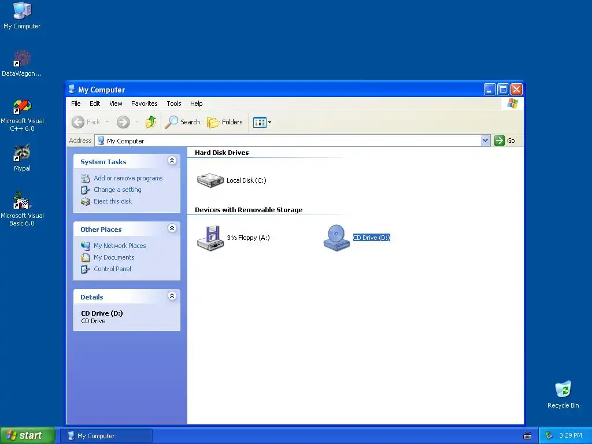
Task: Click the Up folder toolbar icon
Action: [151, 122]
